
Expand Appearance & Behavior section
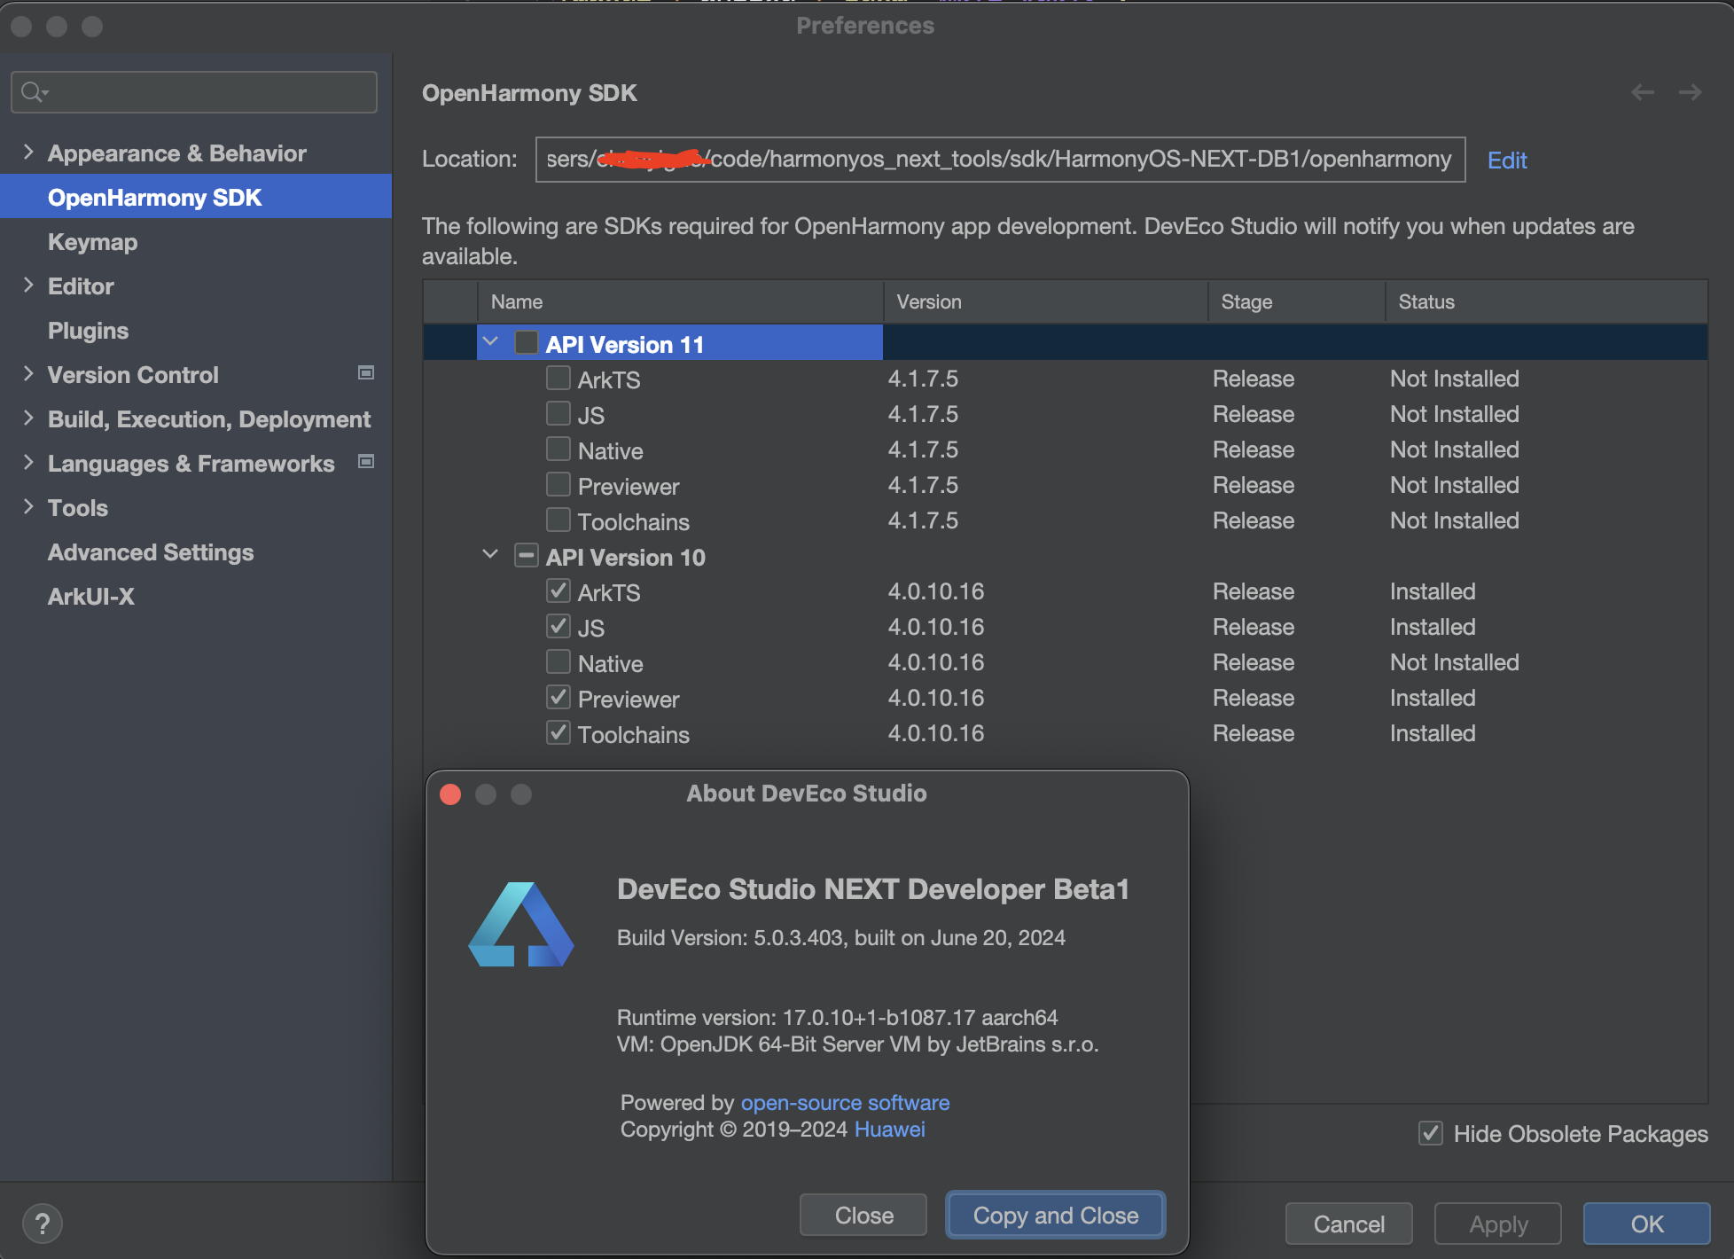pos(28,152)
